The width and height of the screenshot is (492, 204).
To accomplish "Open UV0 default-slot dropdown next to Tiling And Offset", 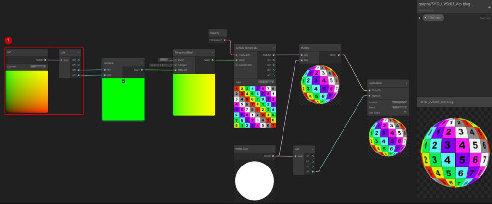I will click(x=163, y=60).
